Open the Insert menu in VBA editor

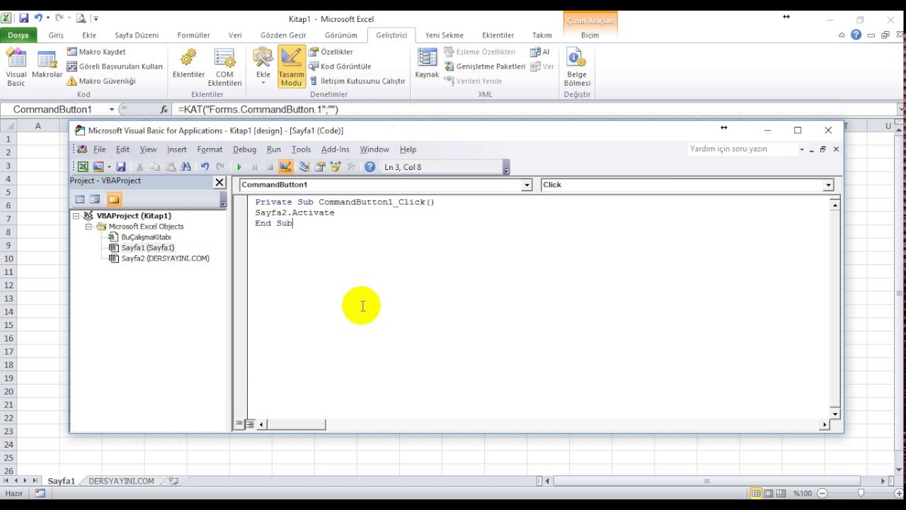click(x=177, y=149)
